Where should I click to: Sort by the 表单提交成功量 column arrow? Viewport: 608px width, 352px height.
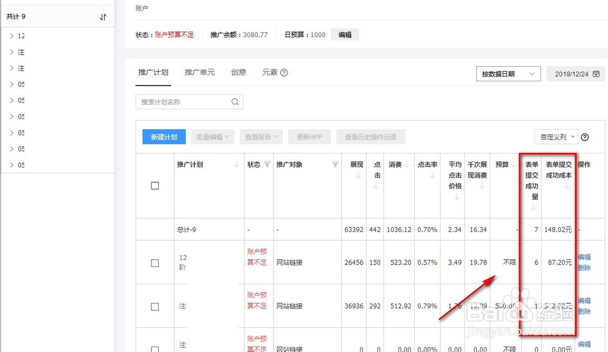(x=534, y=208)
